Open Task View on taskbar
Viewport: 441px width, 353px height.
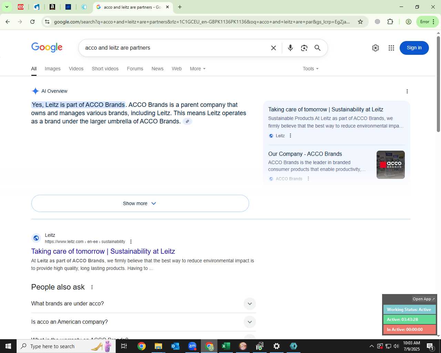pos(124,346)
